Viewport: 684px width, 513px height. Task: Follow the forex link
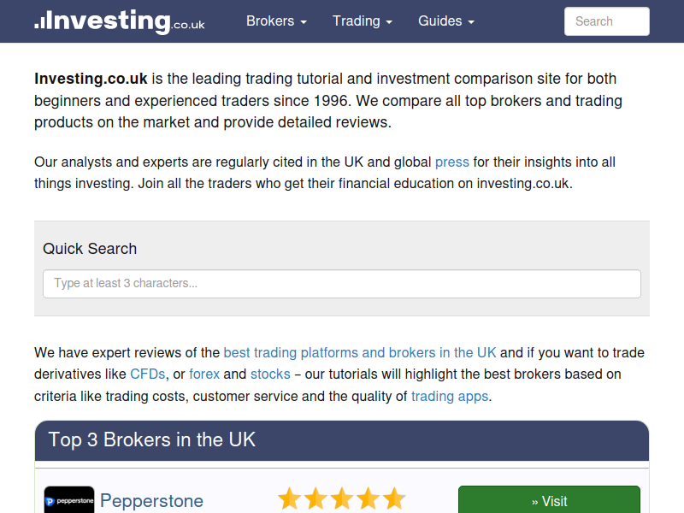tap(204, 374)
